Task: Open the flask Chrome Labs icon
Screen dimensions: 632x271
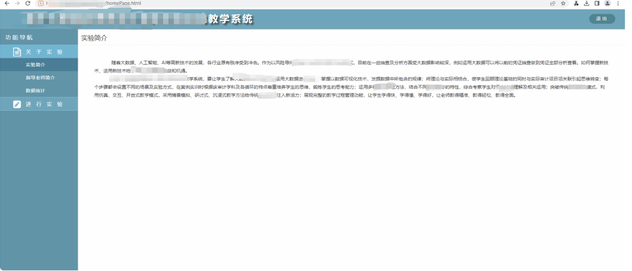Action: tap(576, 3)
